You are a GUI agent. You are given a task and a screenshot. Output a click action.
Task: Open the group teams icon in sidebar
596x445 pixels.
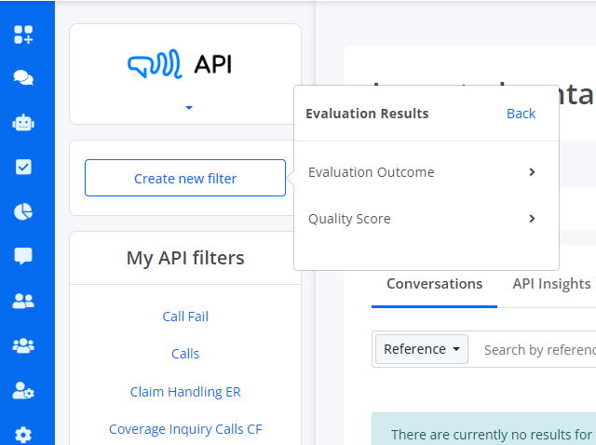coord(23,345)
